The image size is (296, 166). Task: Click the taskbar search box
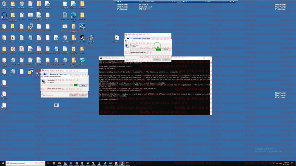point(25,163)
